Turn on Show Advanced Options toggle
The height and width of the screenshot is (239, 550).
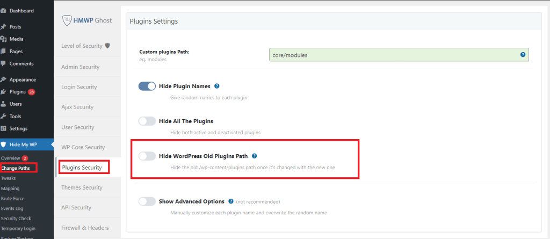[147, 201]
